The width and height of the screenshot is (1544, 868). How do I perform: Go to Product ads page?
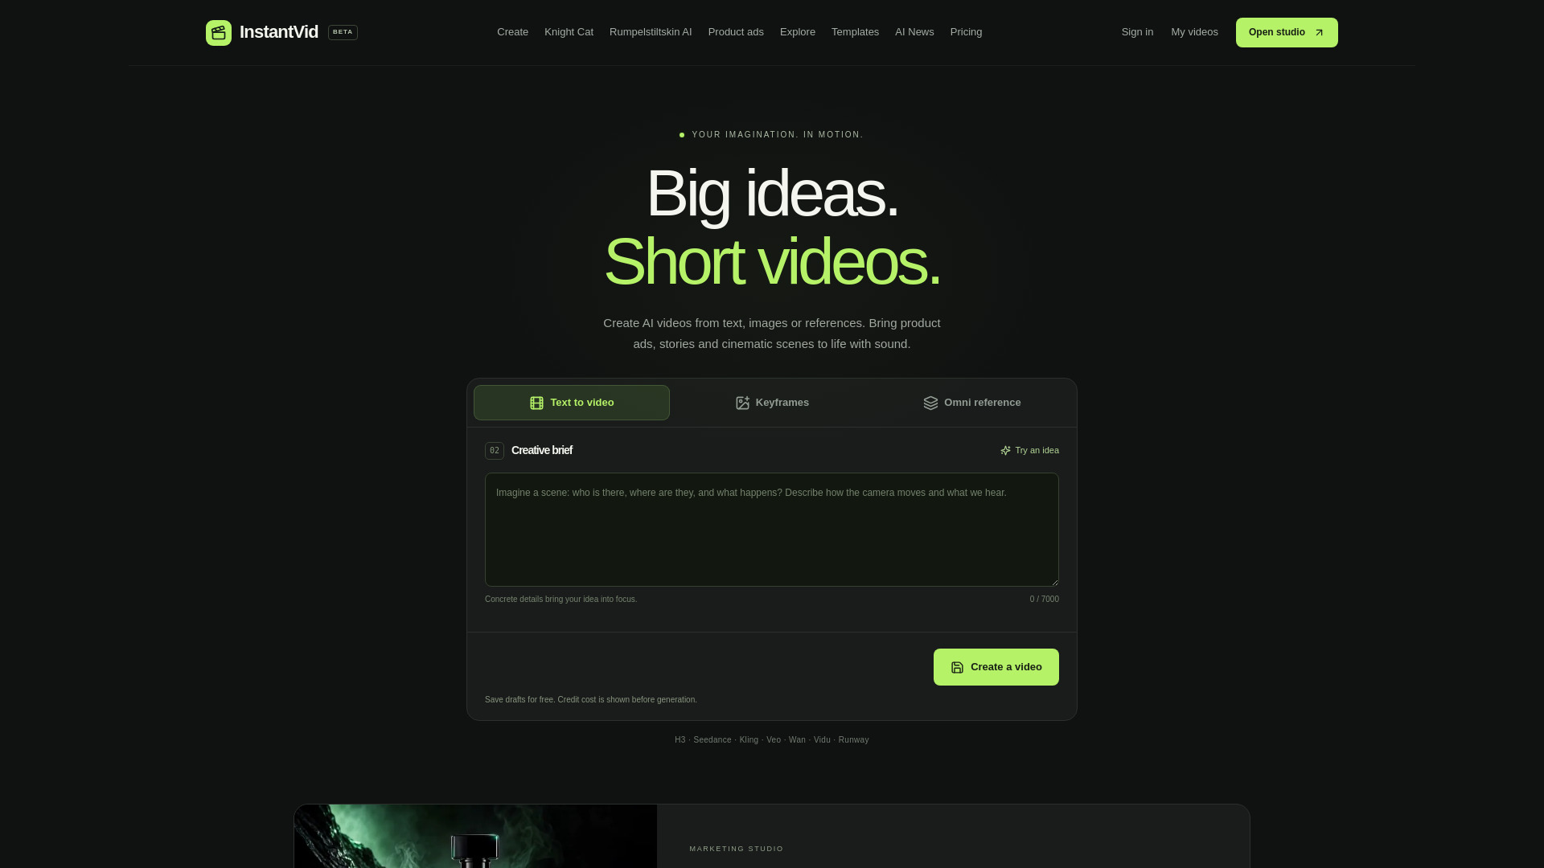click(736, 32)
